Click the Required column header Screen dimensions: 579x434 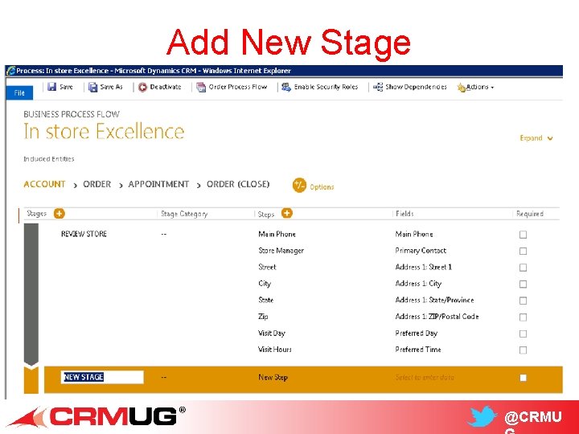click(530, 214)
